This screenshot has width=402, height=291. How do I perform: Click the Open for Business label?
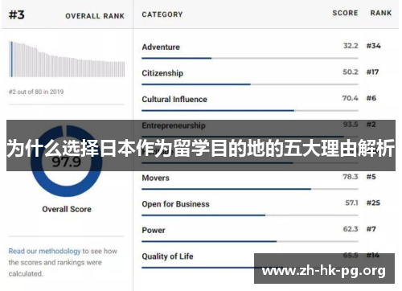[175, 204]
